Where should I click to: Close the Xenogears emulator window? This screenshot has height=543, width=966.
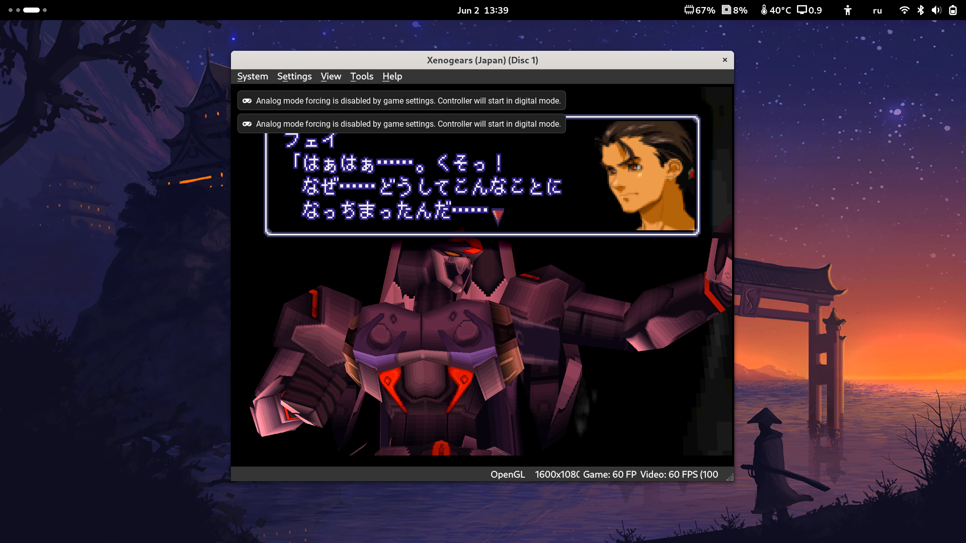point(725,60)
